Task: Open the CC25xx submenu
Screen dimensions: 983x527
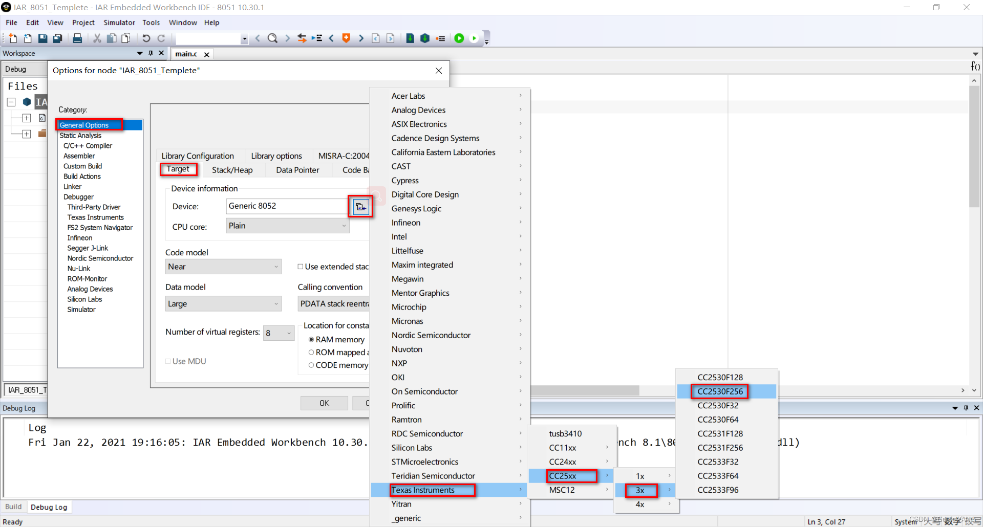Action: pyautogui.click(x=572, y=476)
